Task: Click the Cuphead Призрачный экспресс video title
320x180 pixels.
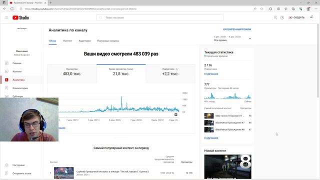Action: click(112, 171)
